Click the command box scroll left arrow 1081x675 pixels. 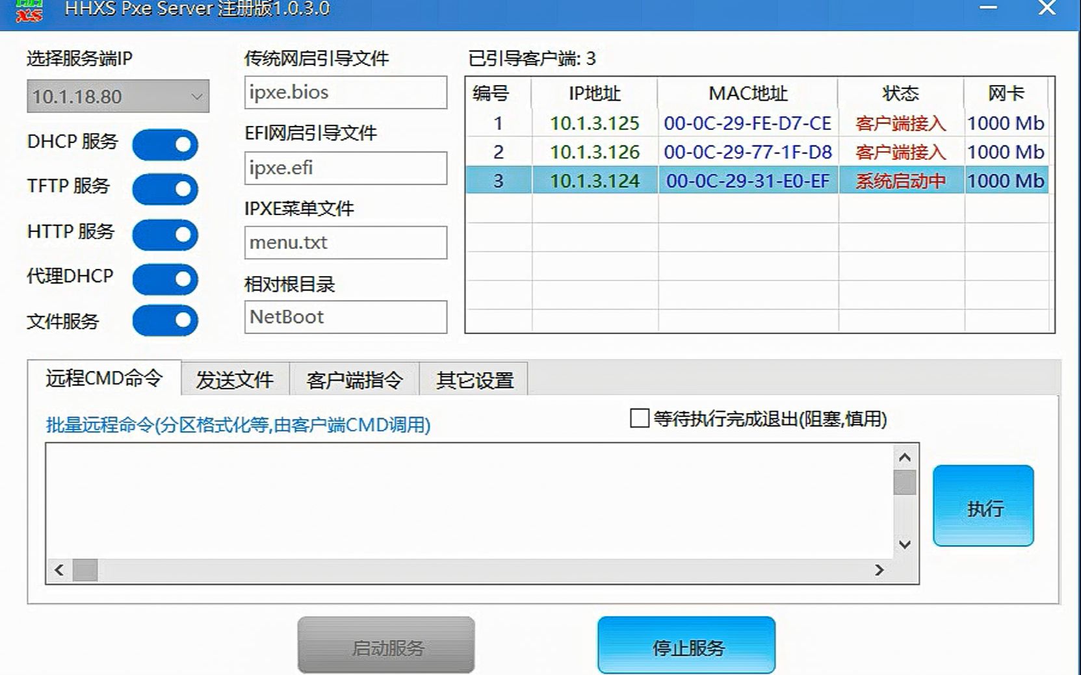pyautogui.click(x=59, y=570)
